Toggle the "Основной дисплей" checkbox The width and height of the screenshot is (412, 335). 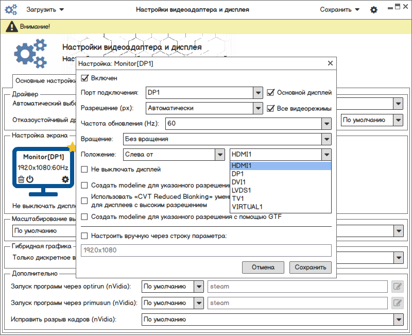point(271,93)
